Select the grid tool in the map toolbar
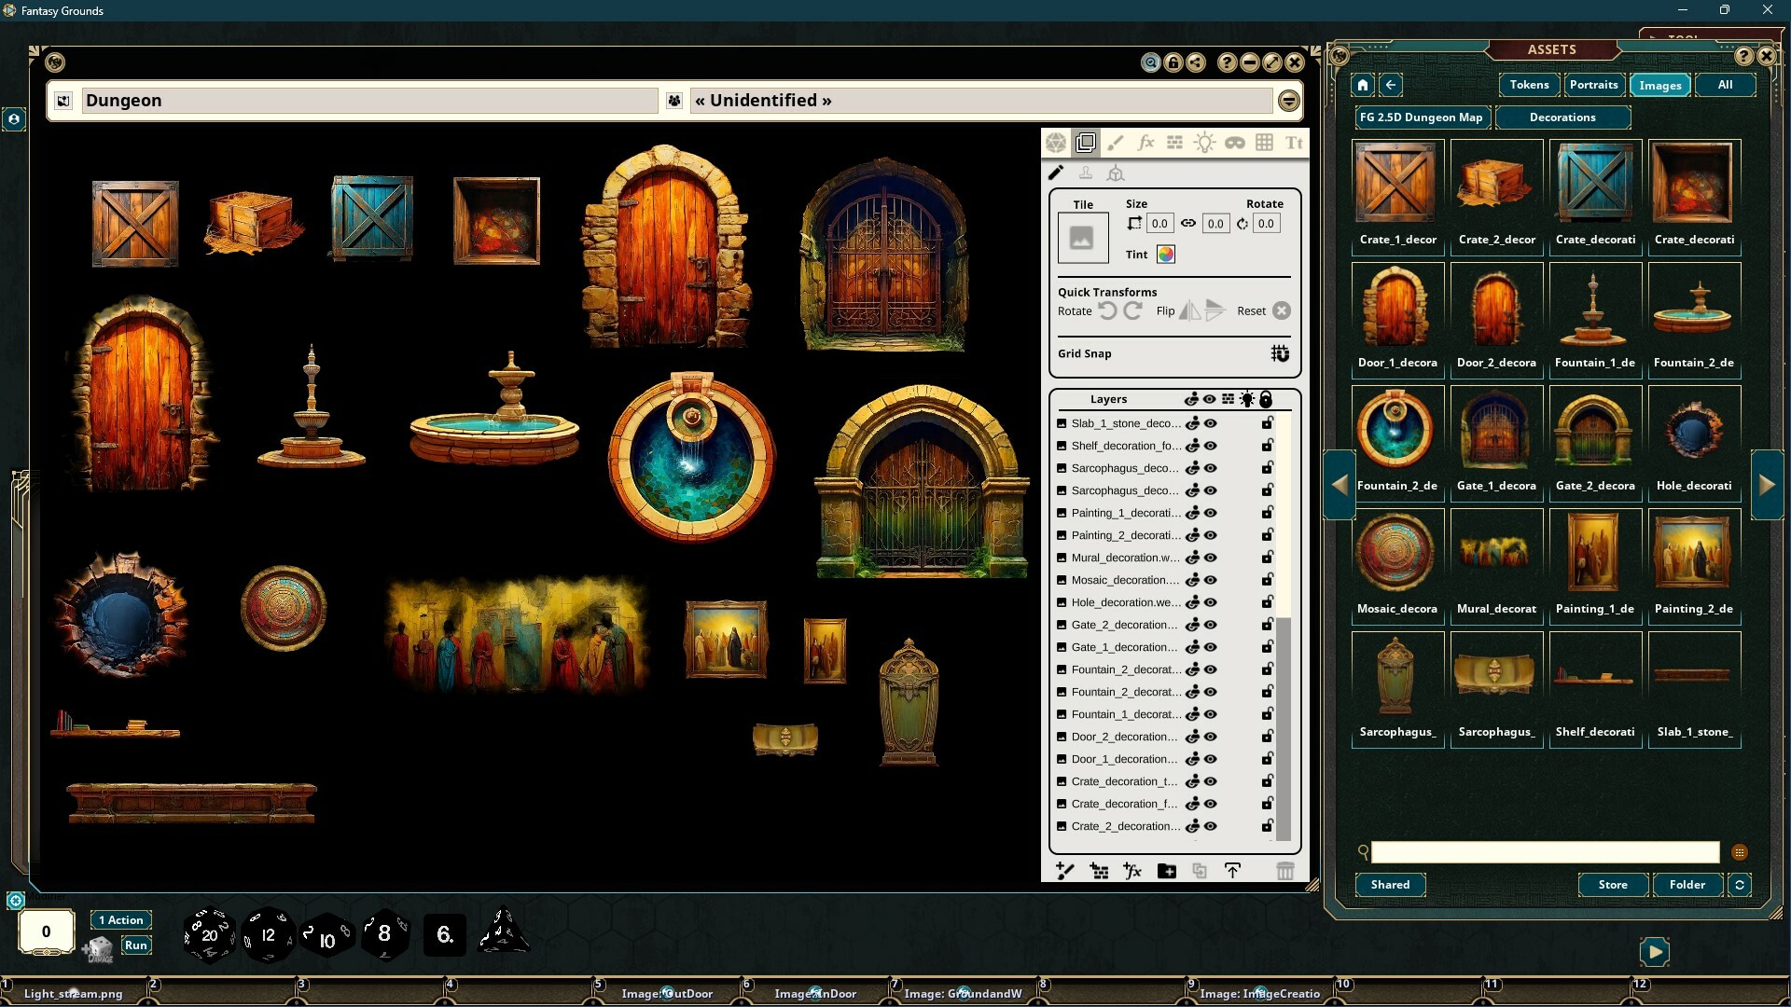The image size is (1791, 1007). [x=1265, y=142]
